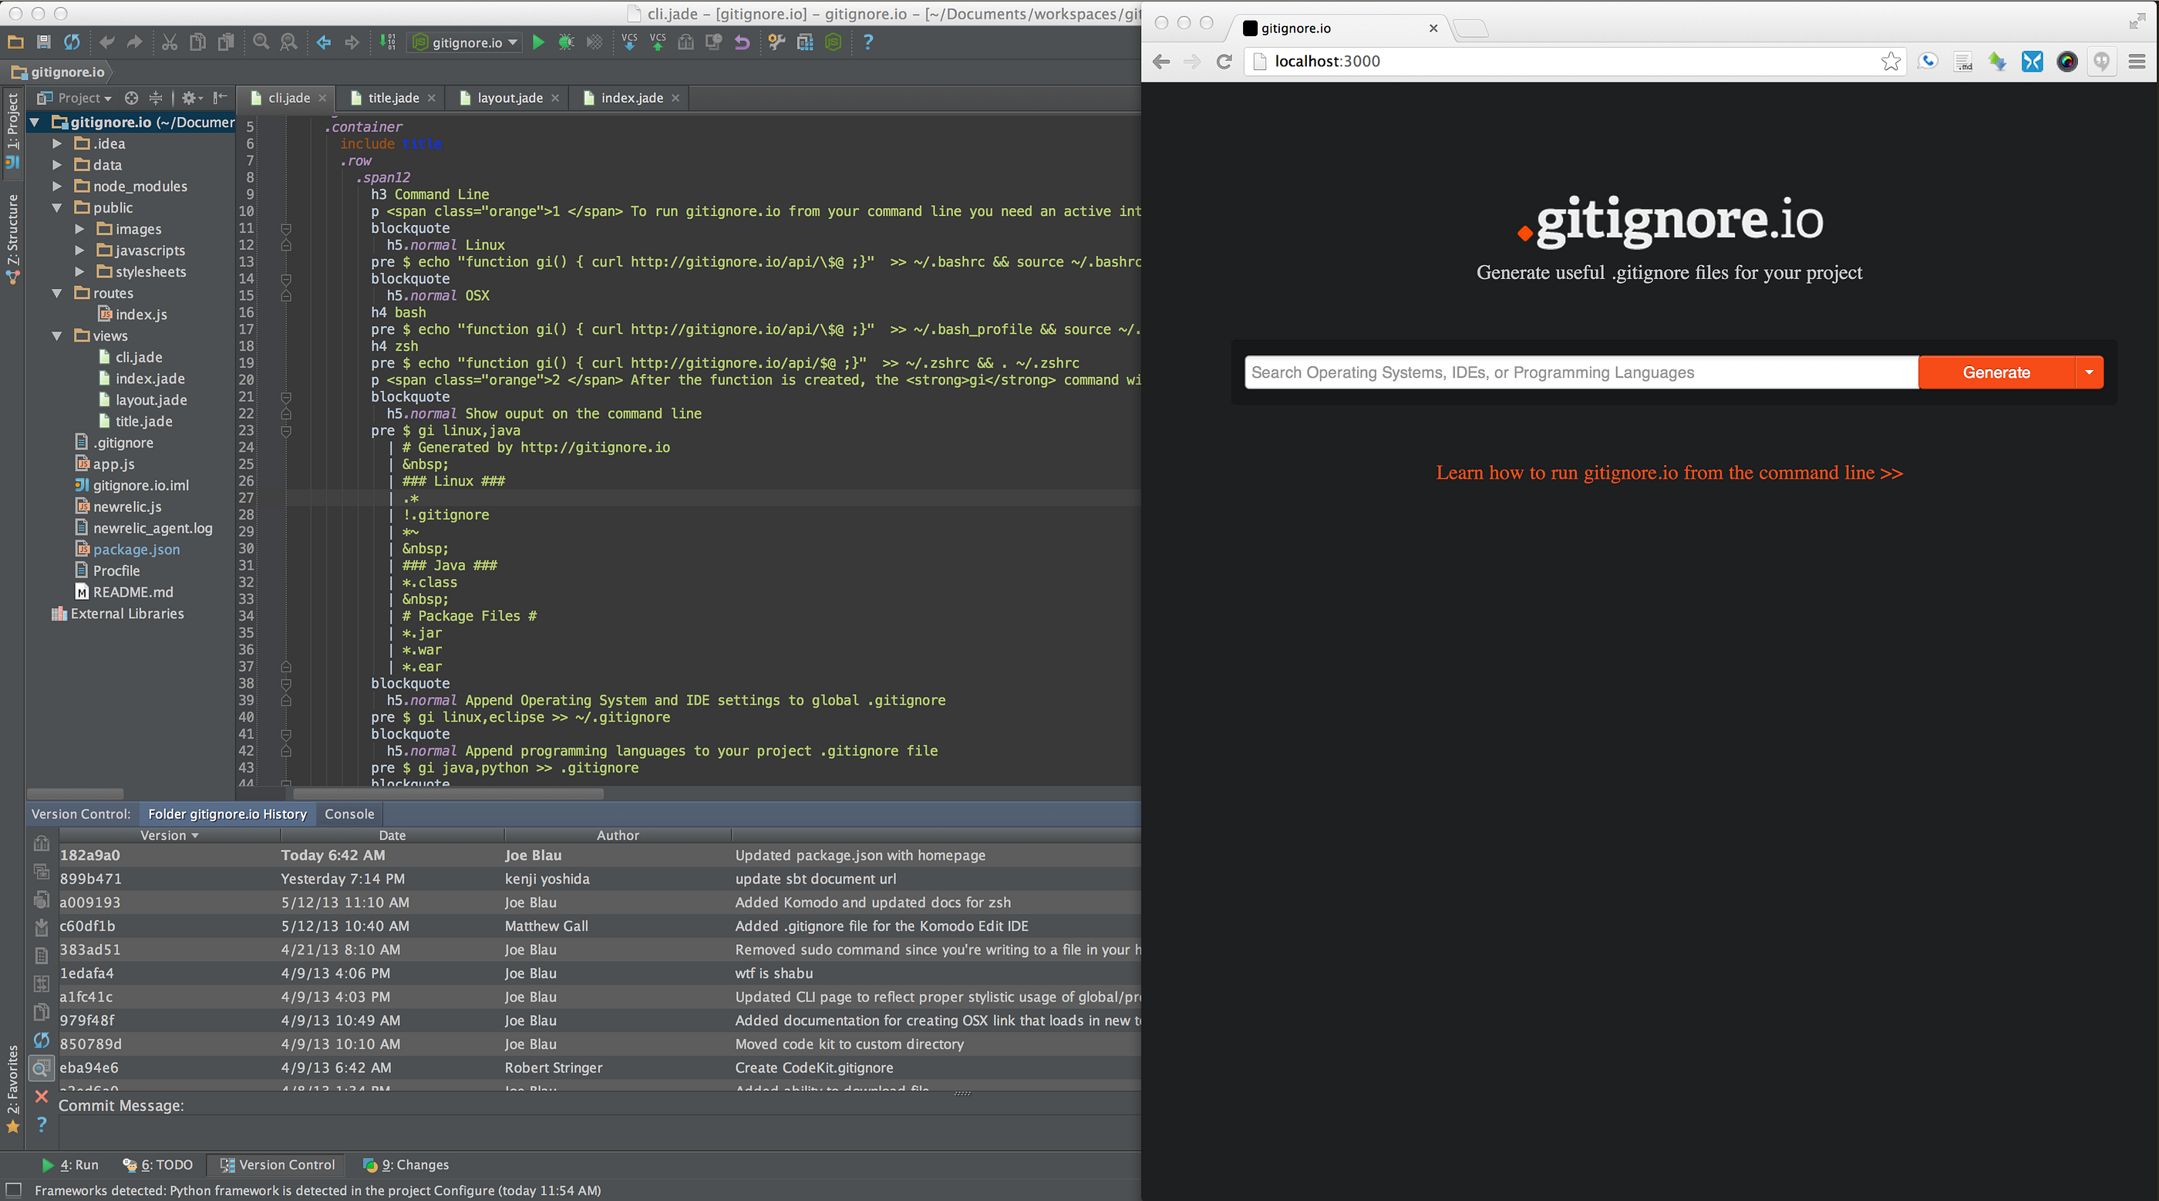Bookmark the page with the star icon
The height and width of the screenshot is (1201, 2159).
pos(1891,61)
